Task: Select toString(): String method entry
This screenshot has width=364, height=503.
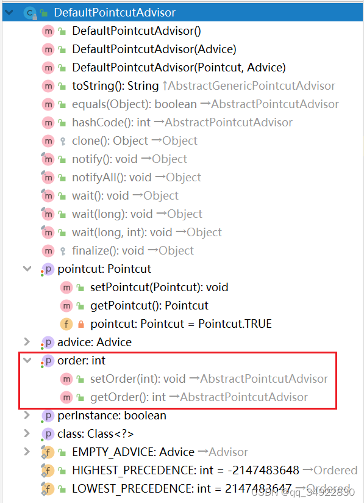Action: click(188, 86)
